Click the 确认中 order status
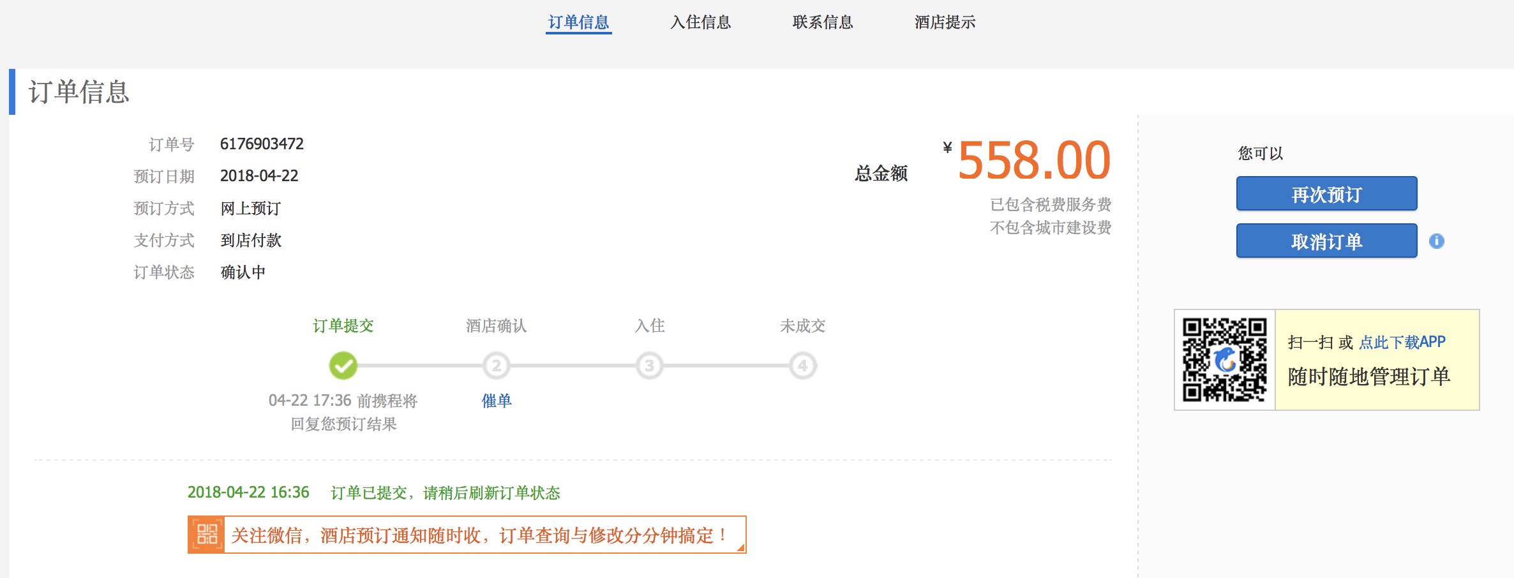This screenshot has height=578, width=1514. (x=243, y=272)
